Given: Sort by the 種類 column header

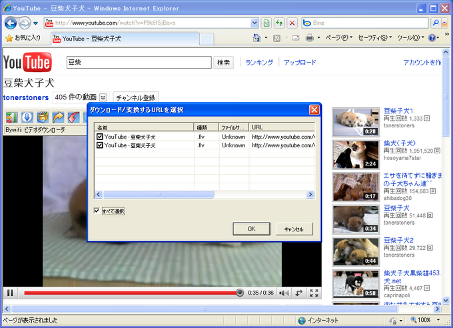Looking at the screenshot, I should [207, 127].
